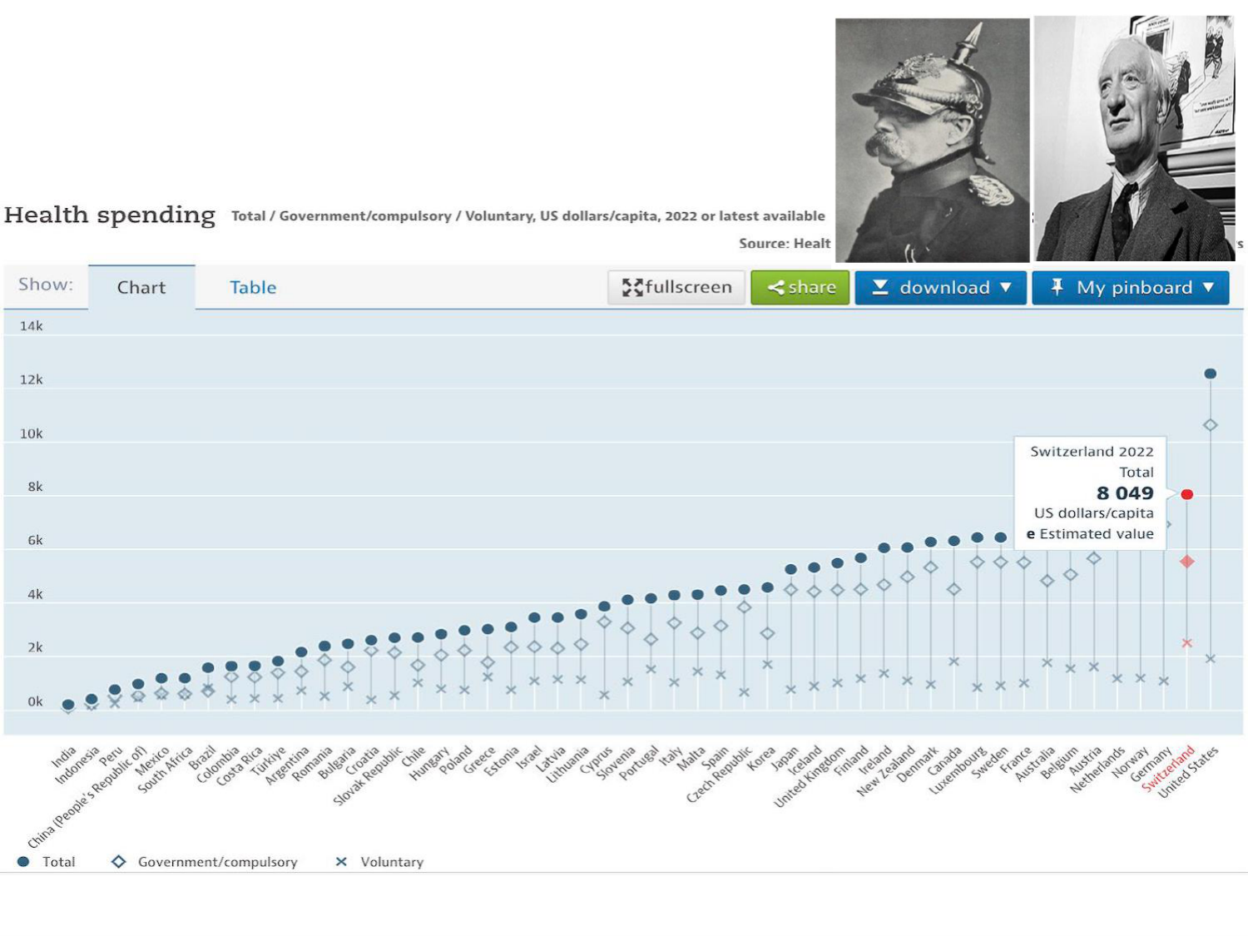Click the United States axis label
1248x936 pixels.
[x=1188, y=772]
